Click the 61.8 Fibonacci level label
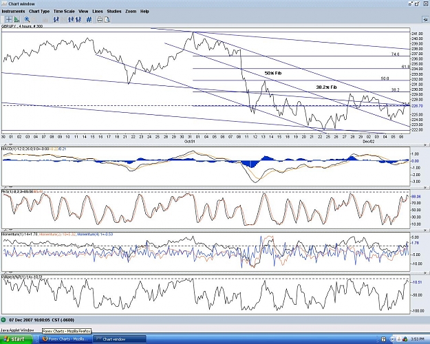 (406, 67)
